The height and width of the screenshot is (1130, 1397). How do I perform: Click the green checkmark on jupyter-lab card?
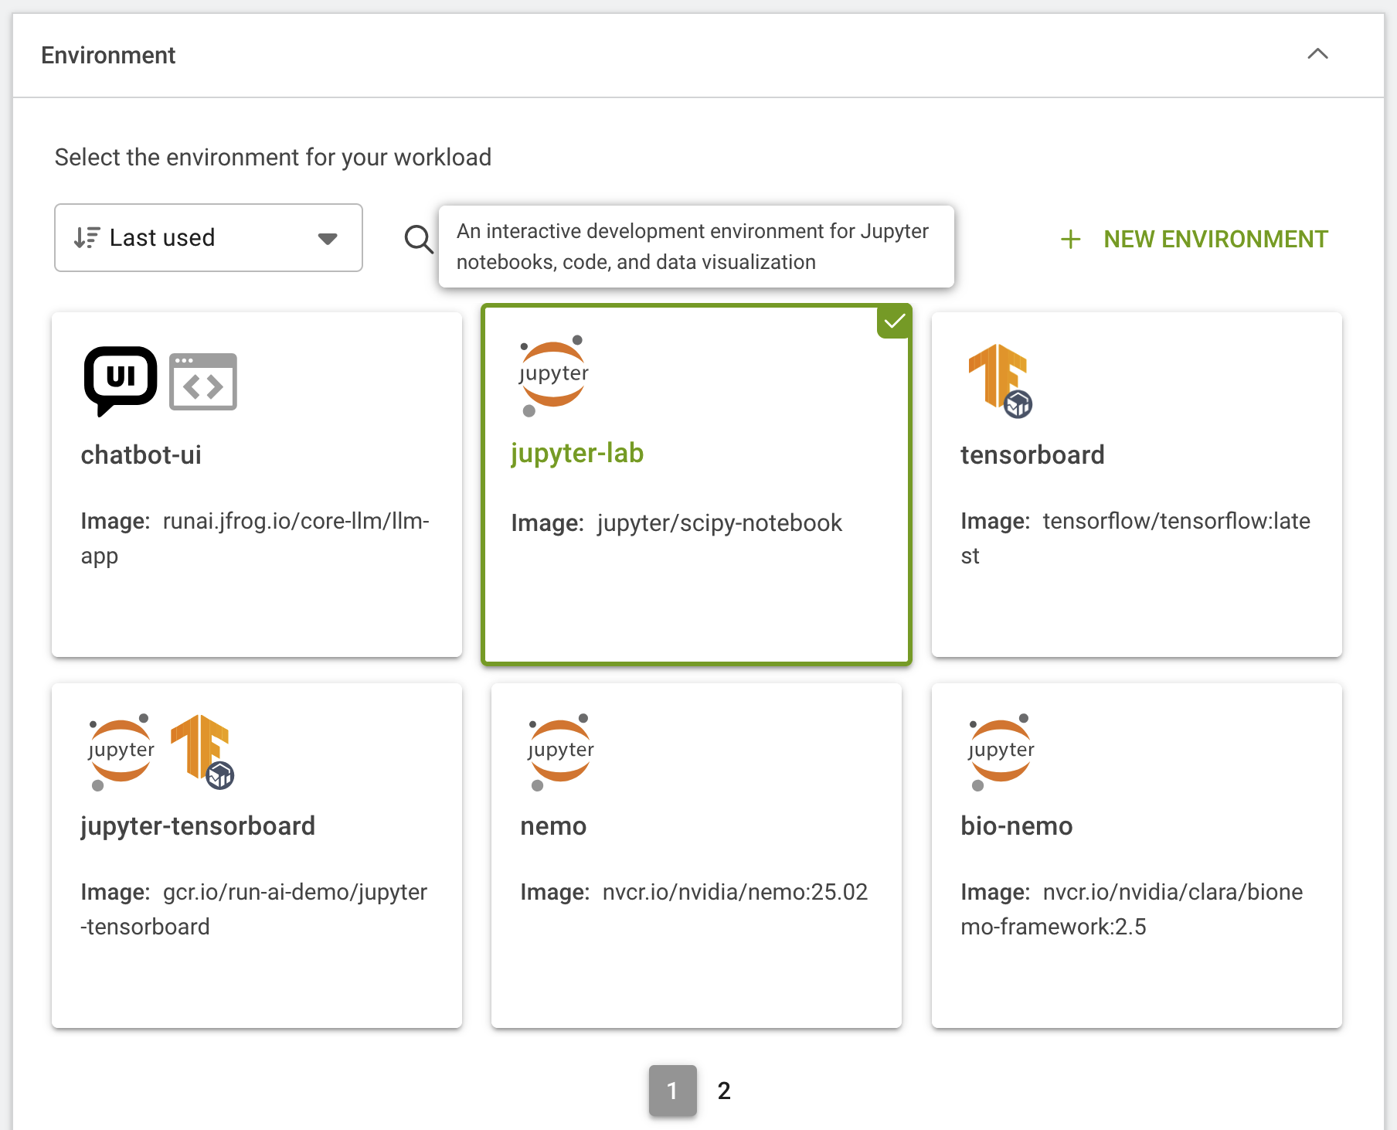(x=895, y=322)
